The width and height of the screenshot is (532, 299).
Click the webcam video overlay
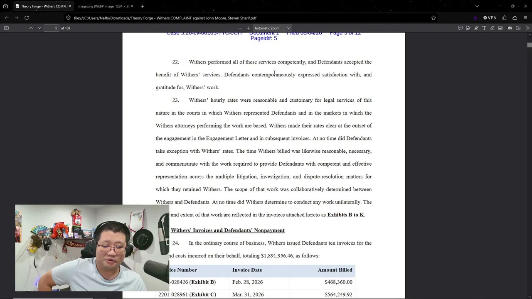click(x=92, y=248)
